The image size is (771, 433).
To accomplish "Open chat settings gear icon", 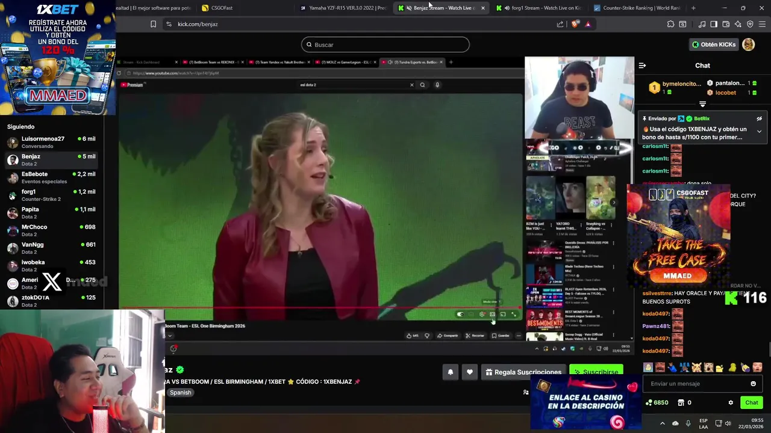I will [x=731, y=403].
